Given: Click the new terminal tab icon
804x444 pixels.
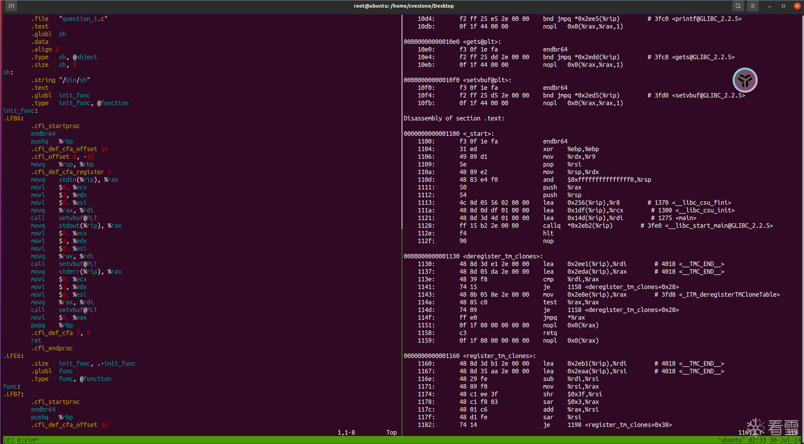Looking at the screenshot, I should click(x=11, y=6).
